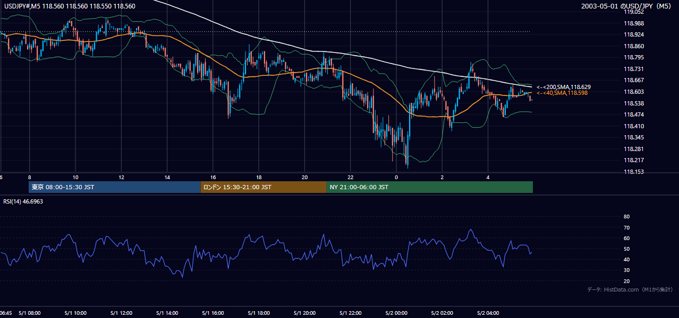Click the RSI axis level 70
The width and height of the screenshot is (679, 318).
coord(626,227)
